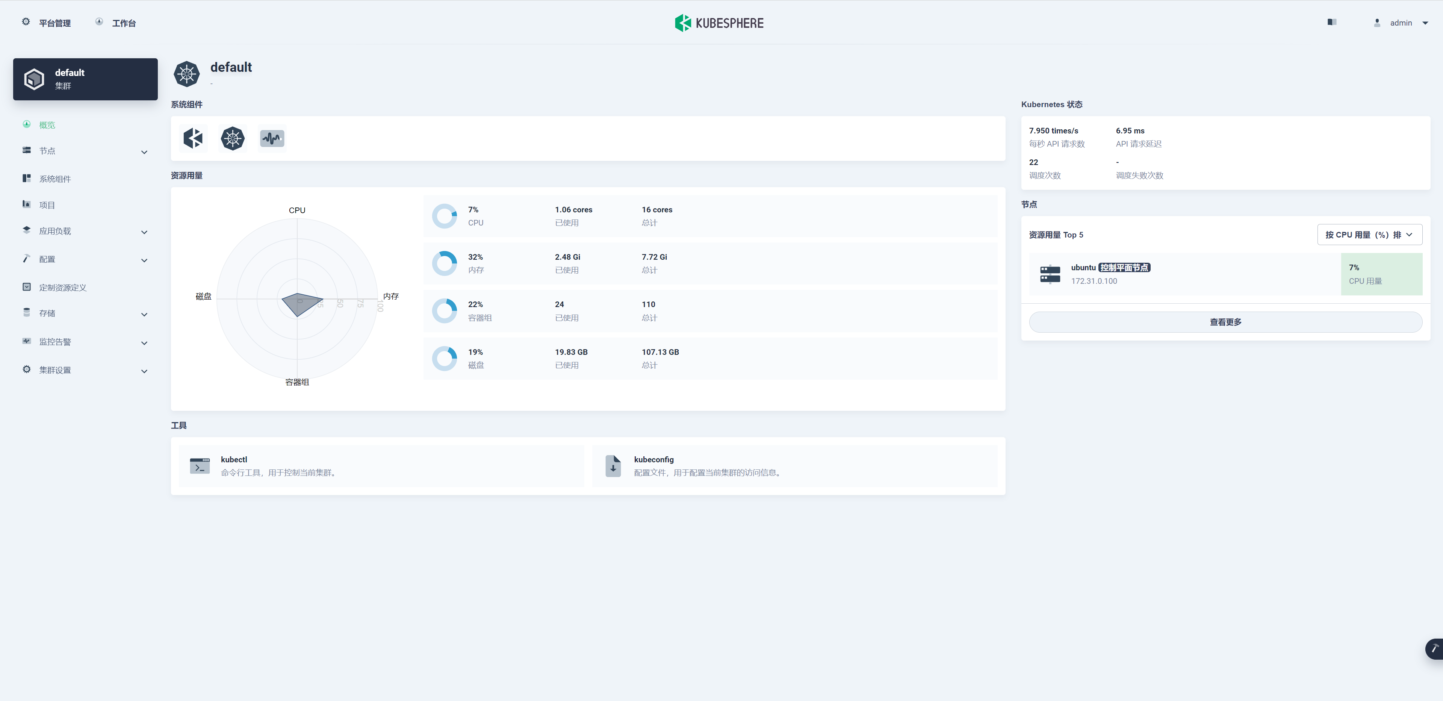The image size is (1443, 701).
Task: Click the 配置 hammer icon
Action: tap(26, 258)
